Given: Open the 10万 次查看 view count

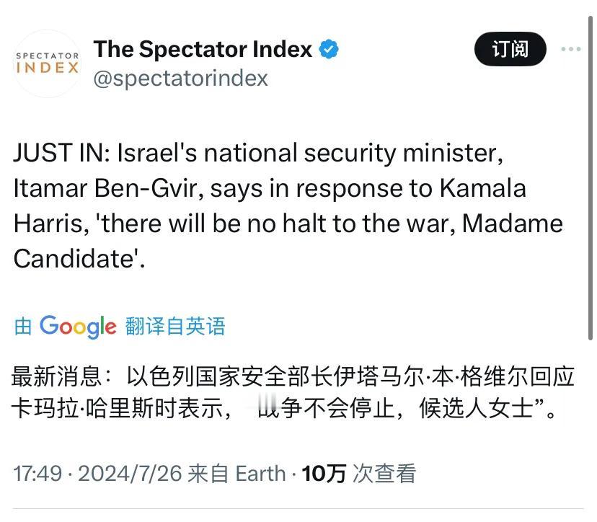Looking at the screenshot, I should coord(359,473).
